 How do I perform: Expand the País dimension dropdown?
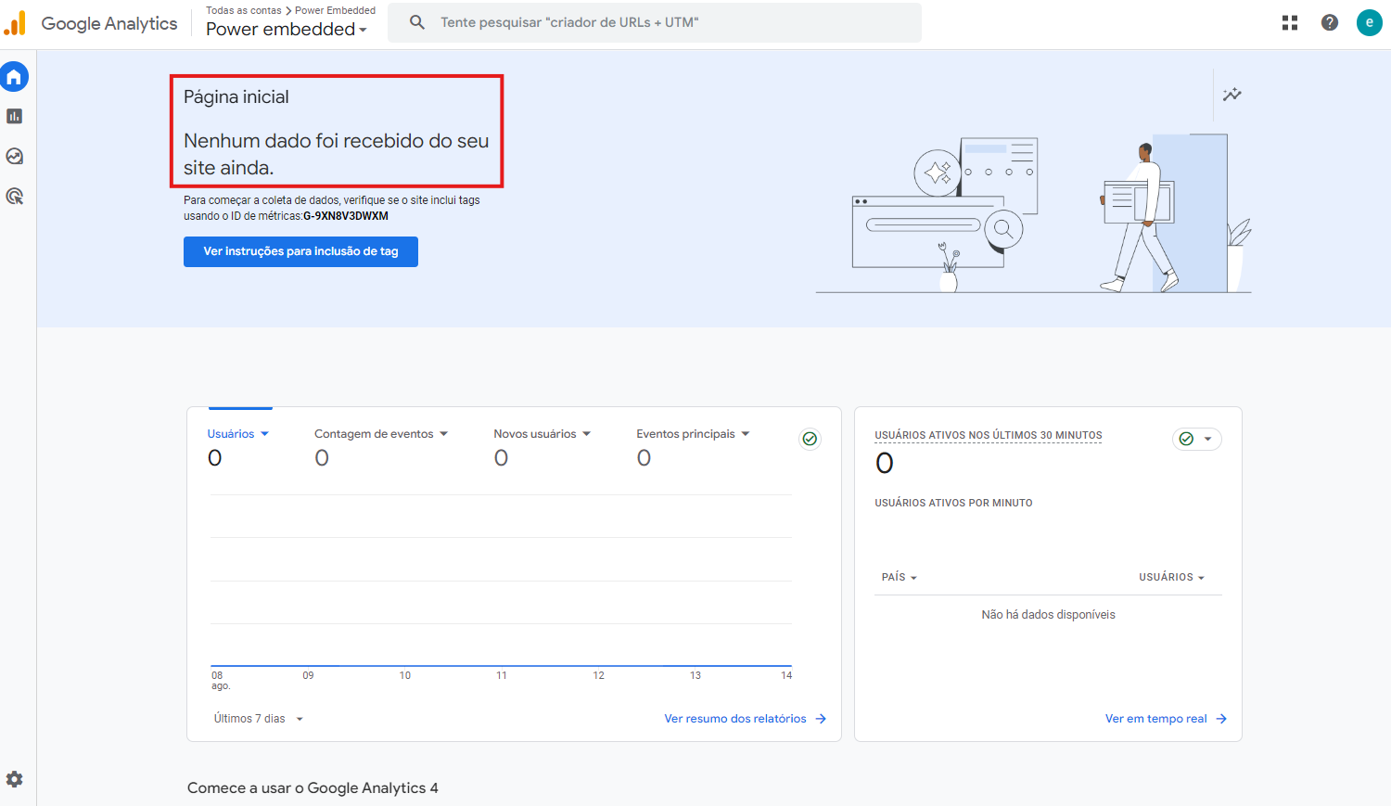pos(899,577)
